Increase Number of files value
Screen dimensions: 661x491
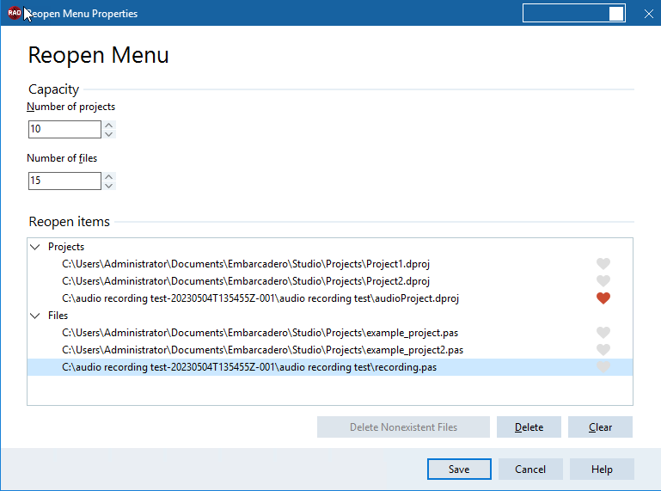[109, 176]
